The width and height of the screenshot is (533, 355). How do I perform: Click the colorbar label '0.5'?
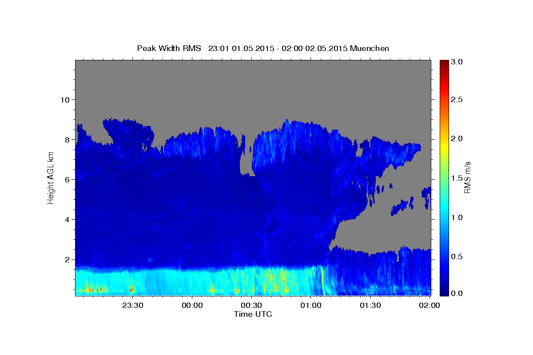pos(457,256)
